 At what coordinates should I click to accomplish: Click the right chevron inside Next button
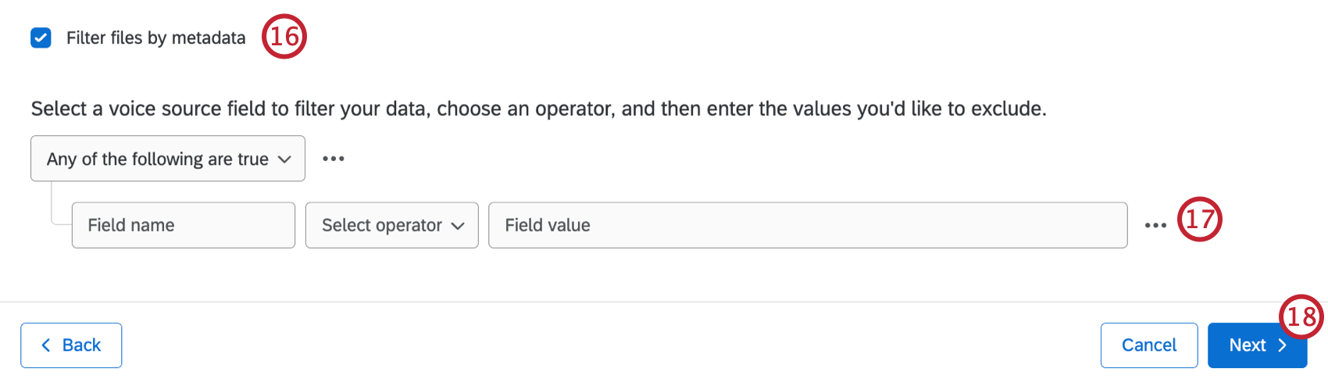[1282, 345]
